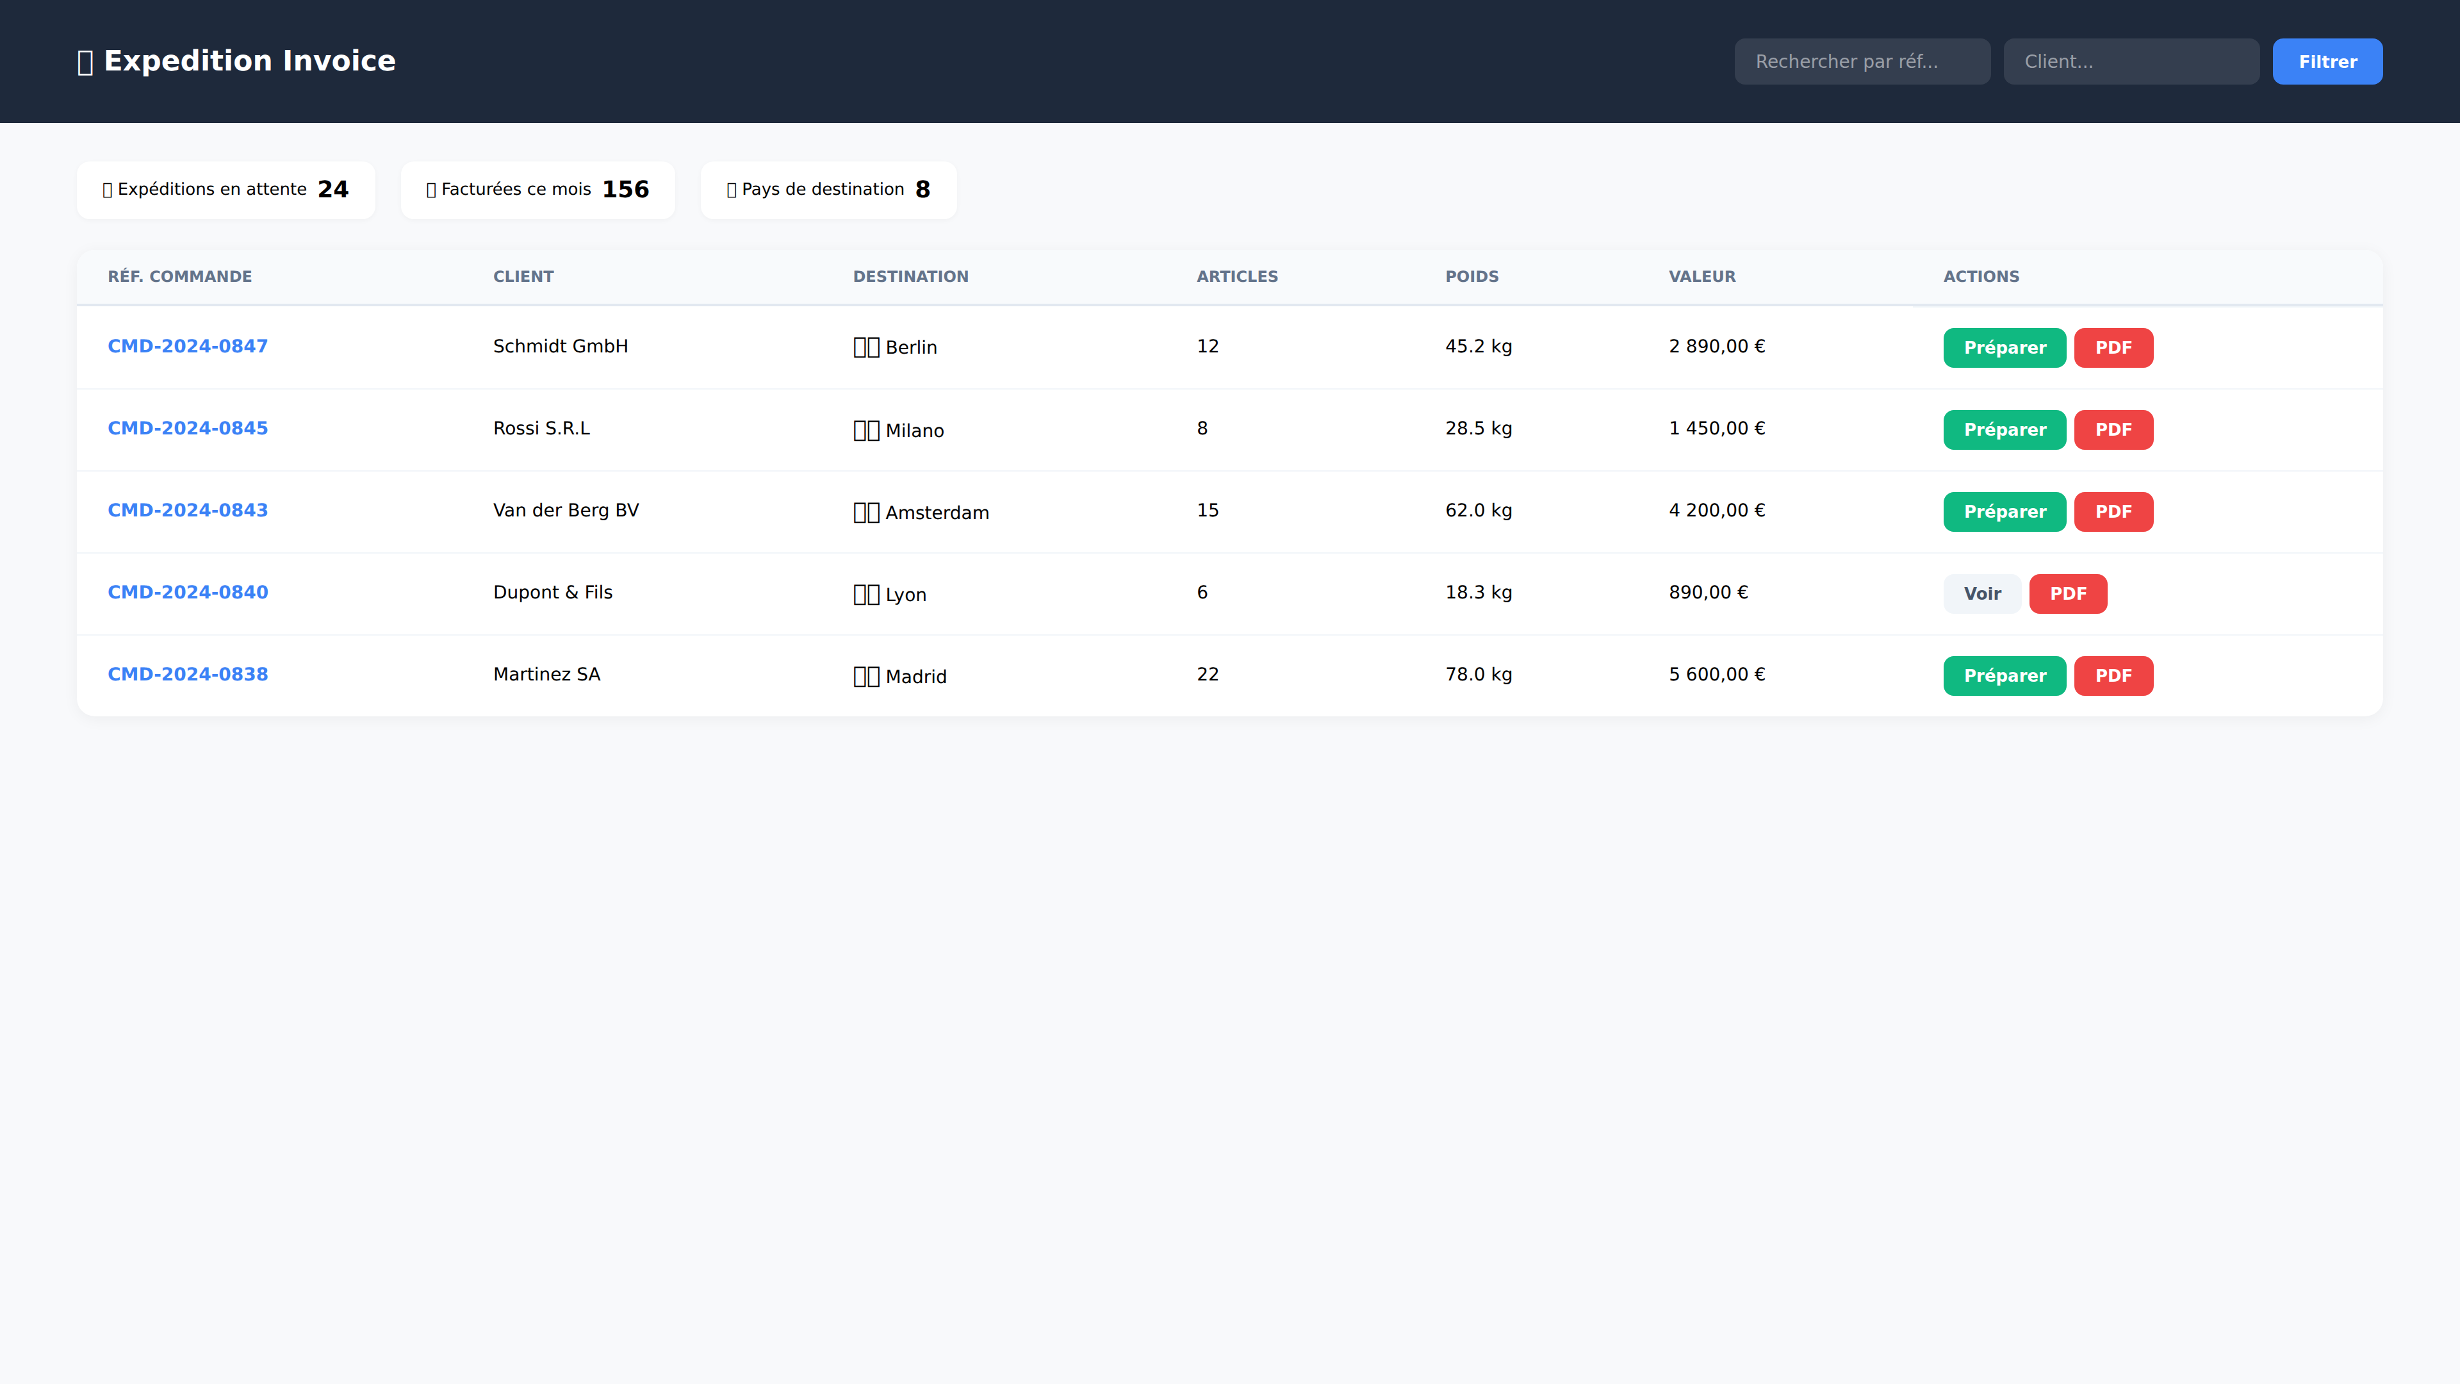
Task: Sort by the POIDS column header
Action: point(1472,276)
